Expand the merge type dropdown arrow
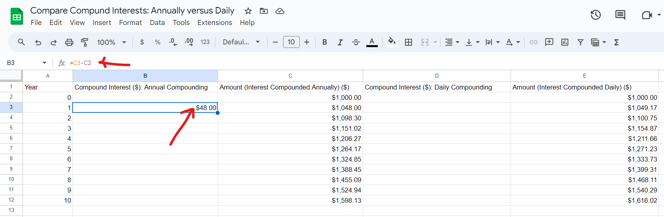The height and width of the screenshot is (217, 664). pyautogui.click(x=435, y=42)
